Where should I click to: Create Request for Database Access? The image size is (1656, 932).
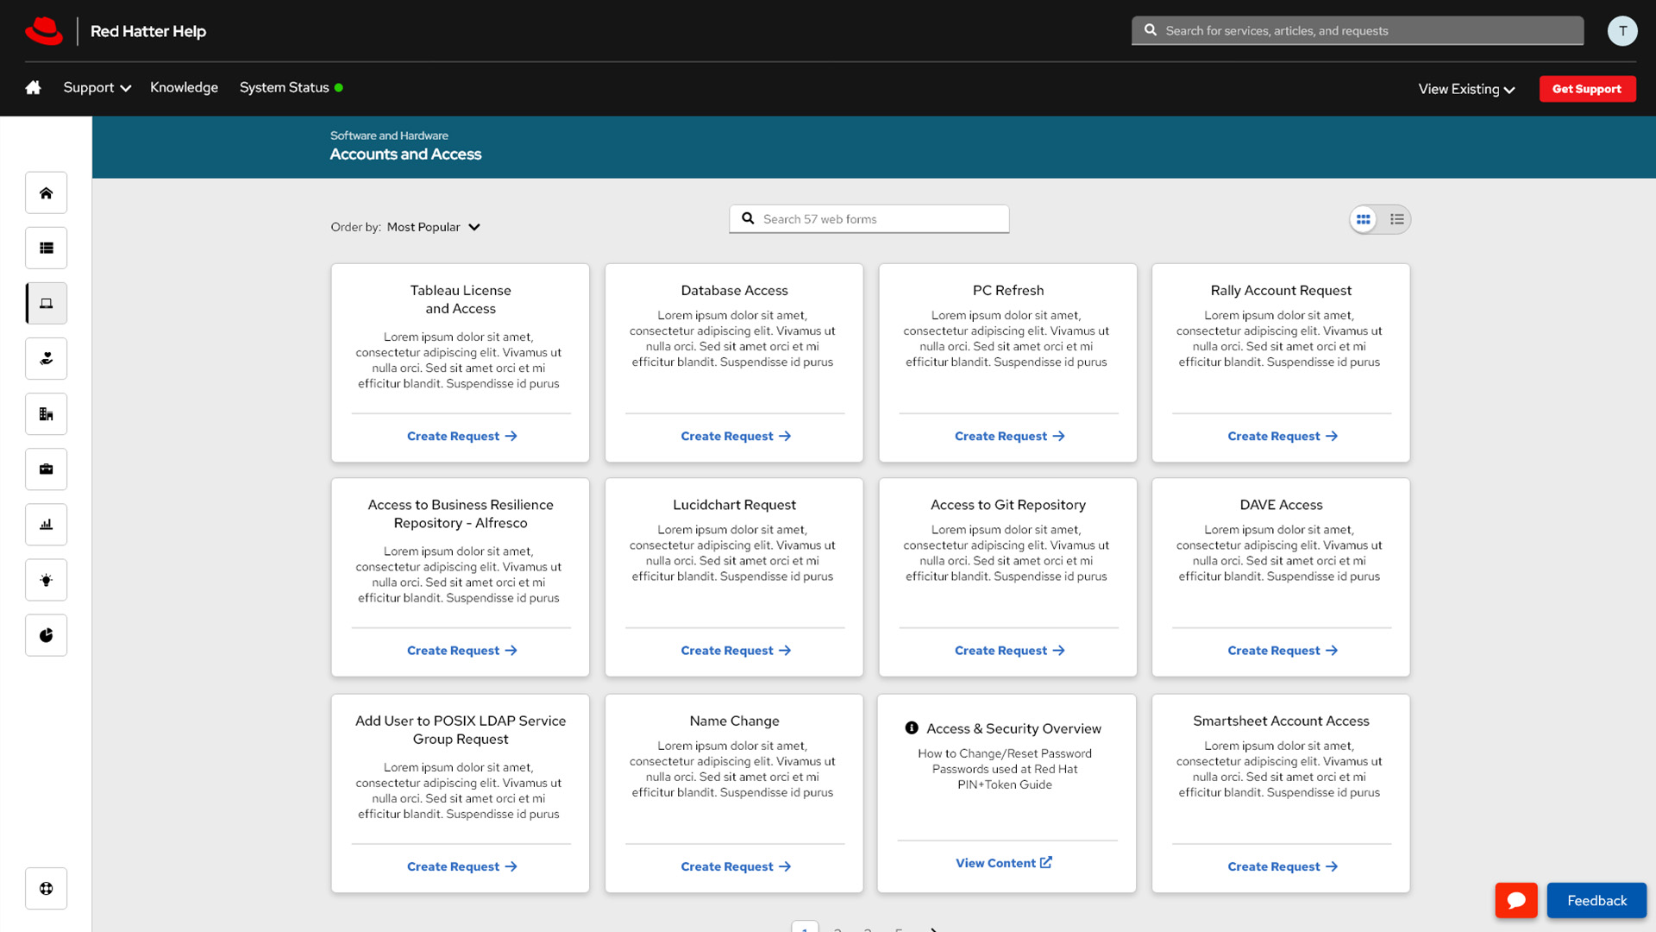click(x=736, y=436)
